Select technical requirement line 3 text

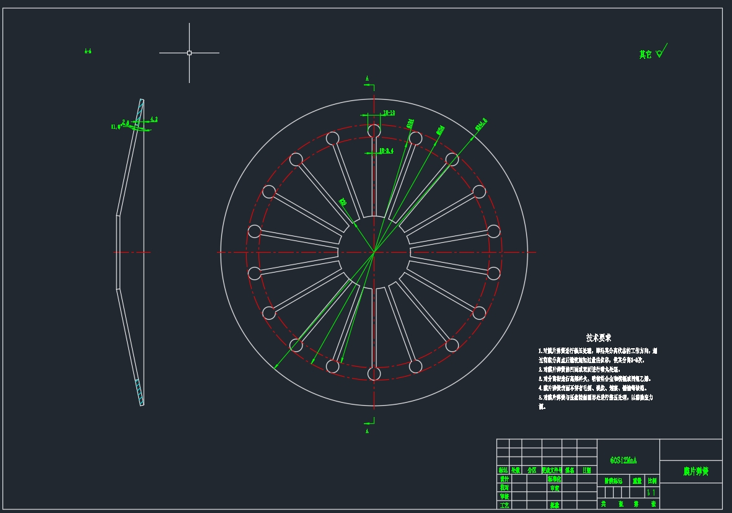(x=594, y=379)
